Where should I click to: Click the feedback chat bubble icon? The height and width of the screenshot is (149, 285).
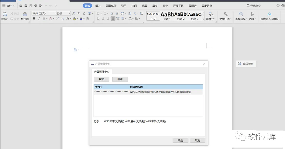click(x=278, y=6)
